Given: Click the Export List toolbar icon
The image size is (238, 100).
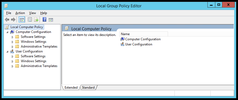Looking at the screenshot, I should pos(36,20).
